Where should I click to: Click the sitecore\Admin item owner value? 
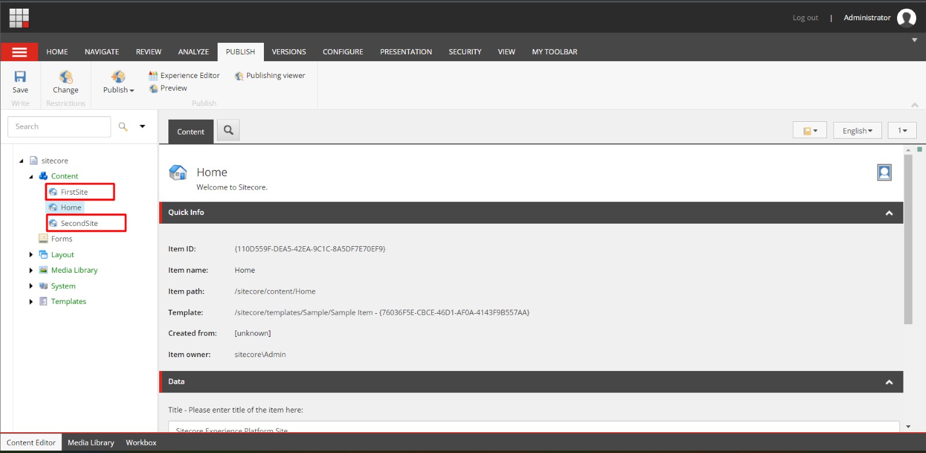coord(260,355)
